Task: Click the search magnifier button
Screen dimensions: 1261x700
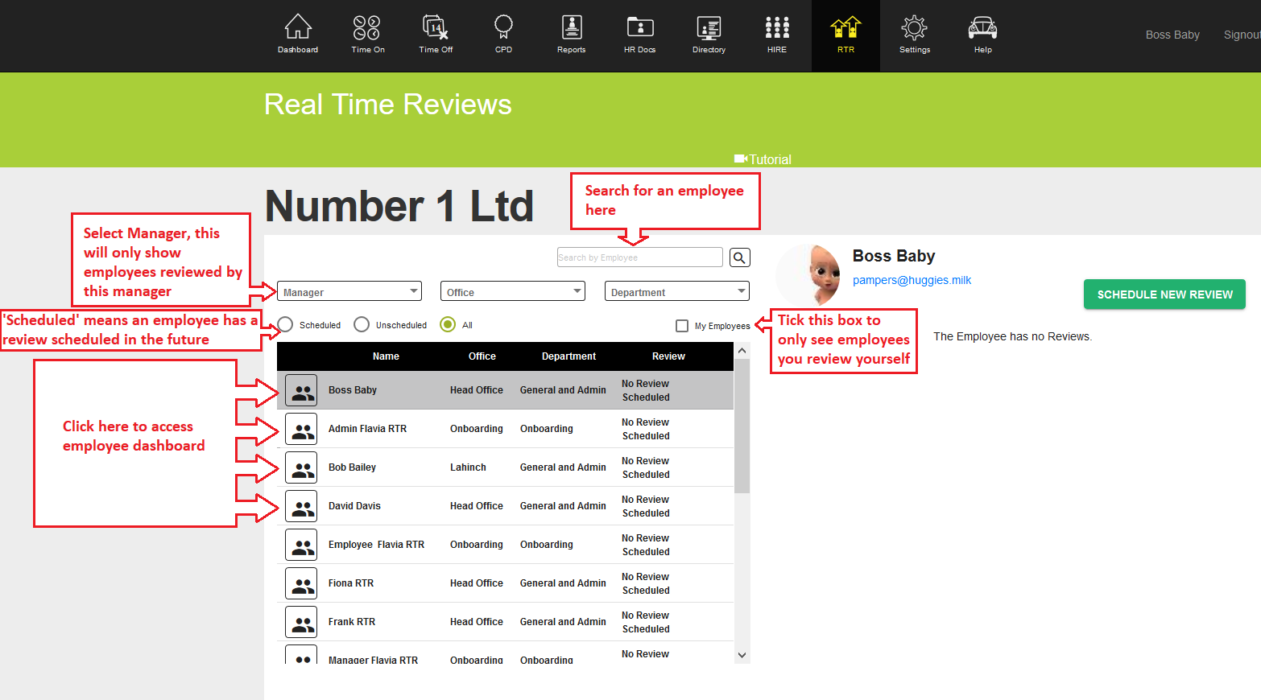Action: pyautogui.click(x=740, y=257)
